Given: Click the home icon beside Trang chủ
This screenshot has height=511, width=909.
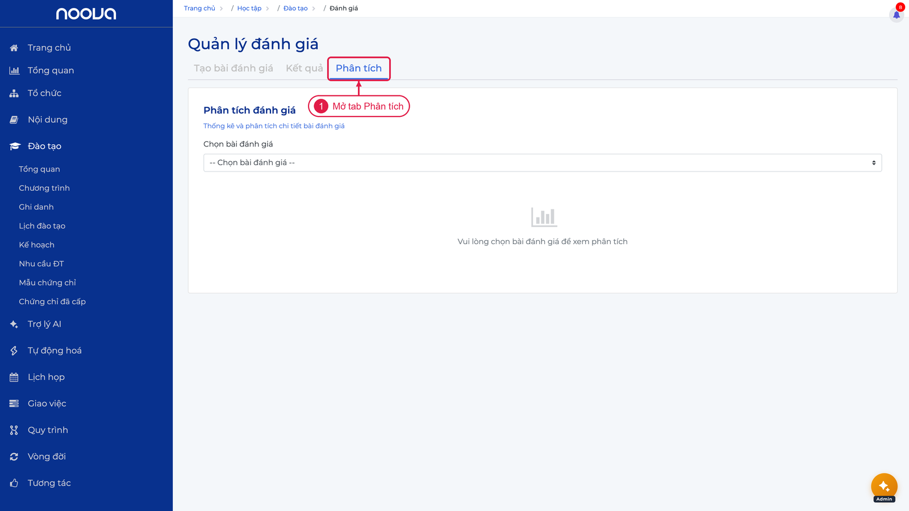Looking at the screenshot, I should (x=14, y=48).
